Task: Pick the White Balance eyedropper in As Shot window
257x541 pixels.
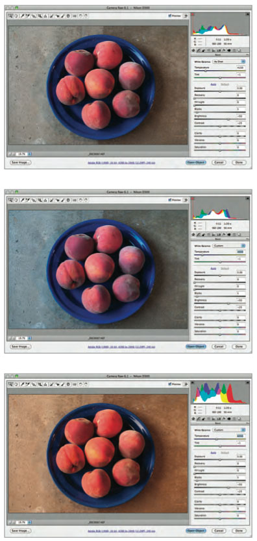Action: pos(22,16)
